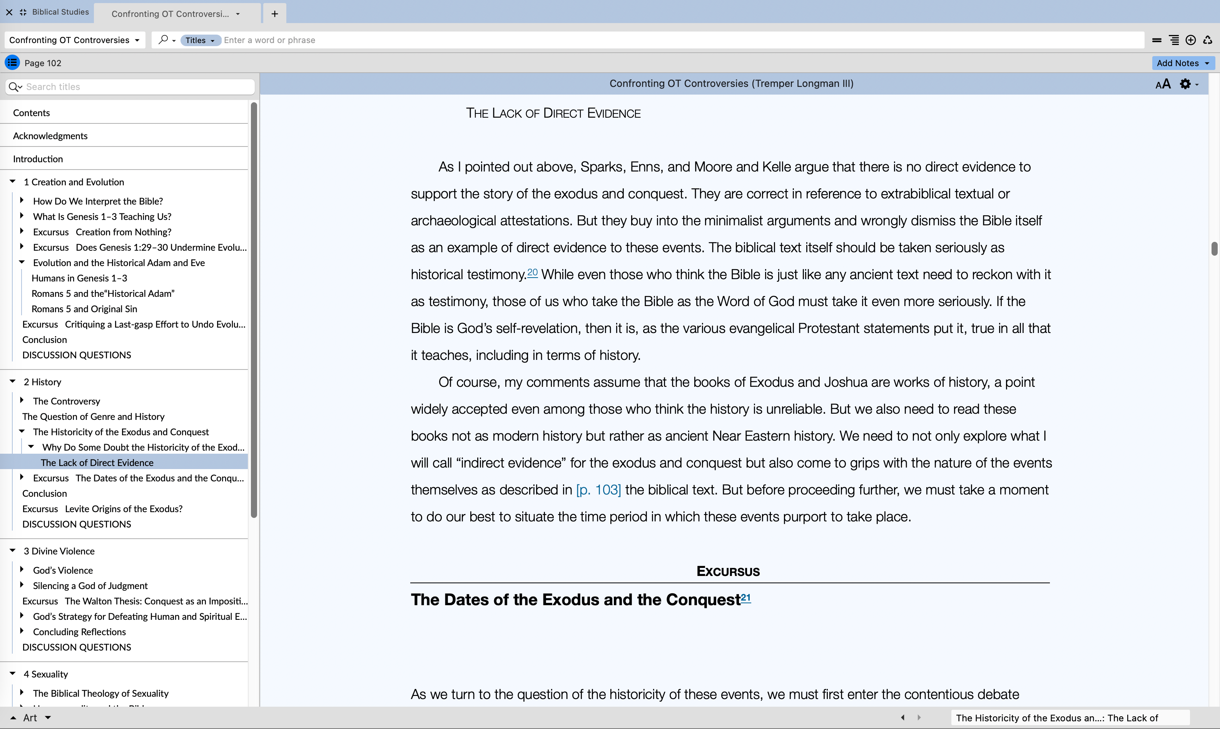Click the two-bar equals icon in toolbar

[1156, 40]
